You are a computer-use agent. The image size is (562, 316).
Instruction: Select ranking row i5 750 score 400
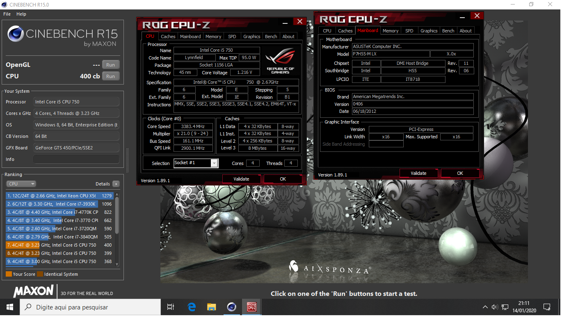[x=60, y=245]
